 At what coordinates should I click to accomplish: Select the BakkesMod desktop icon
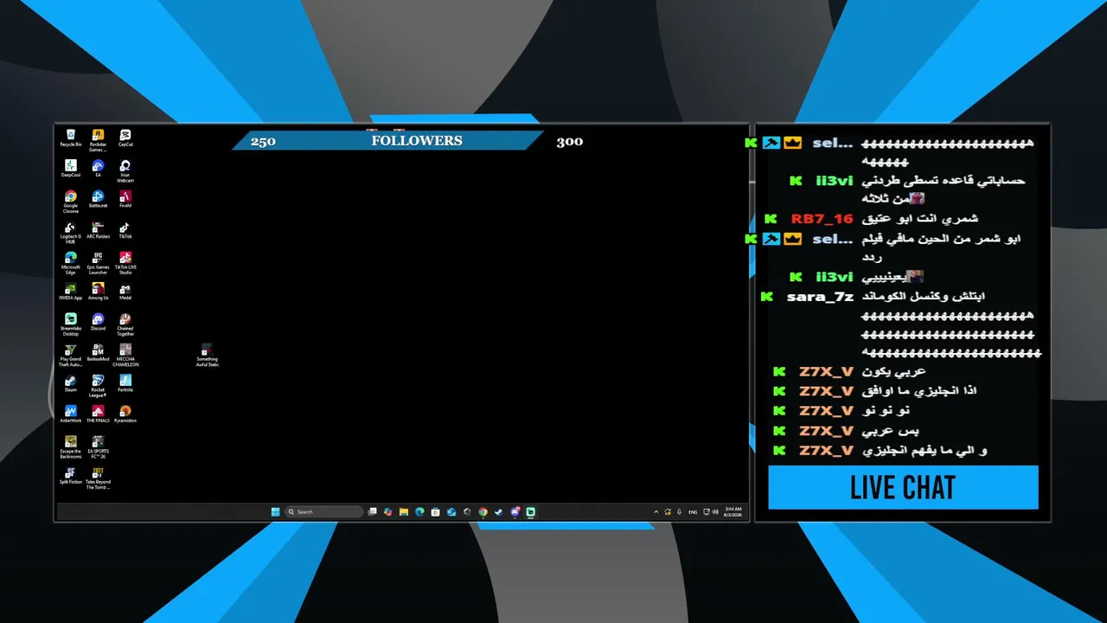pos(98,353)
